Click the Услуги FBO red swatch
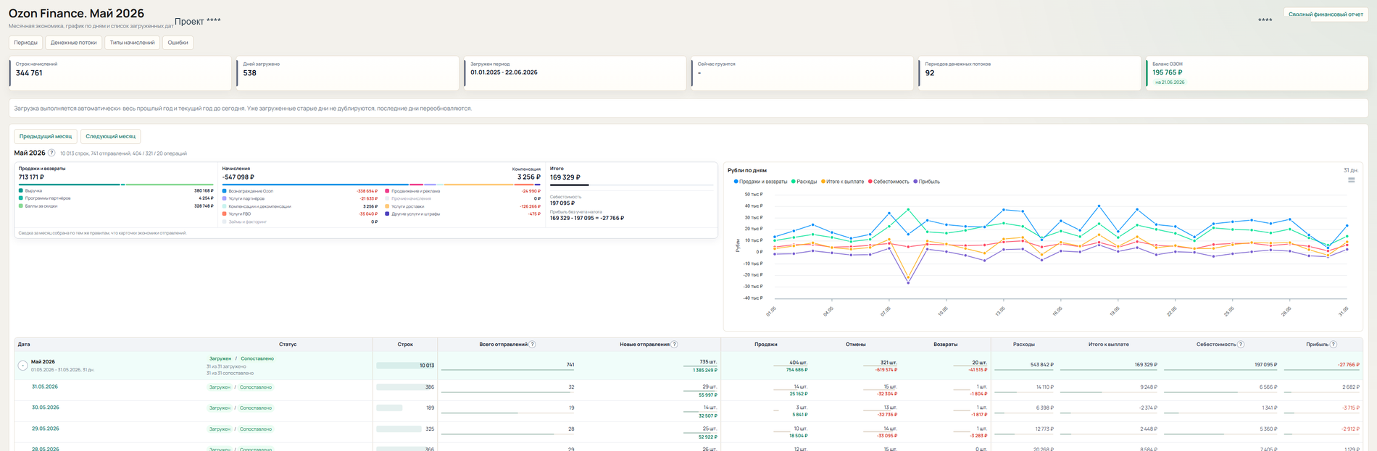1377x451 pixels. point(225,214)
